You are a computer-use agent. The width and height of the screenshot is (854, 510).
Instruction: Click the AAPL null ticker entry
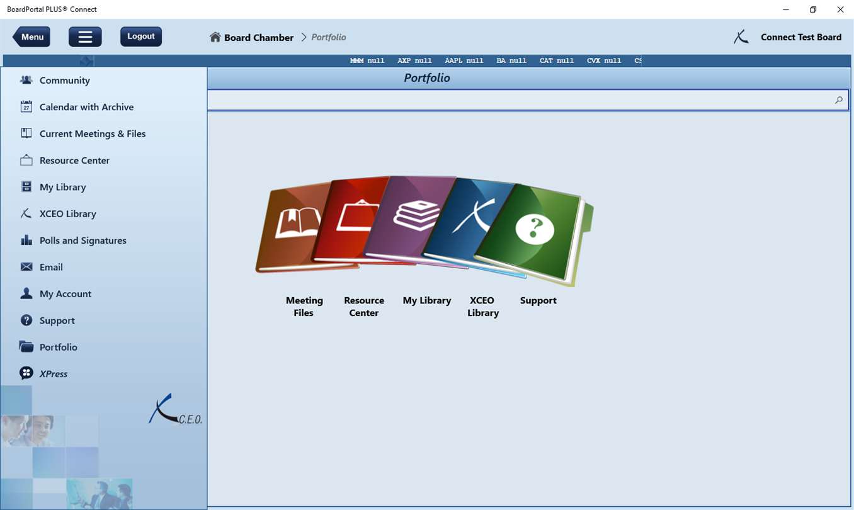pyautogui.click(x=464, y=60)
